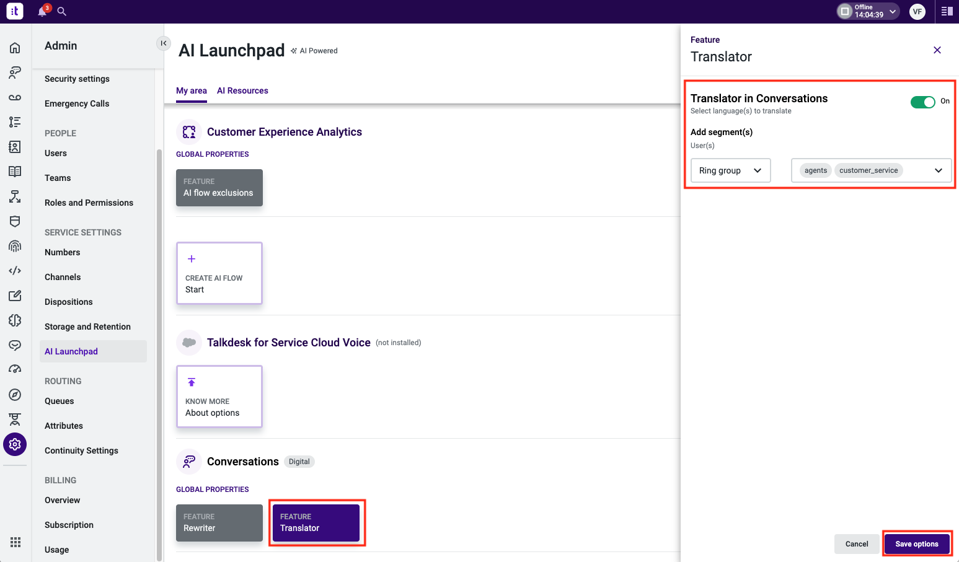Image resolution: width=959 pixels, height=562 pixels.
Task: Switch to AI Resources tab
Action: point(242,90)
